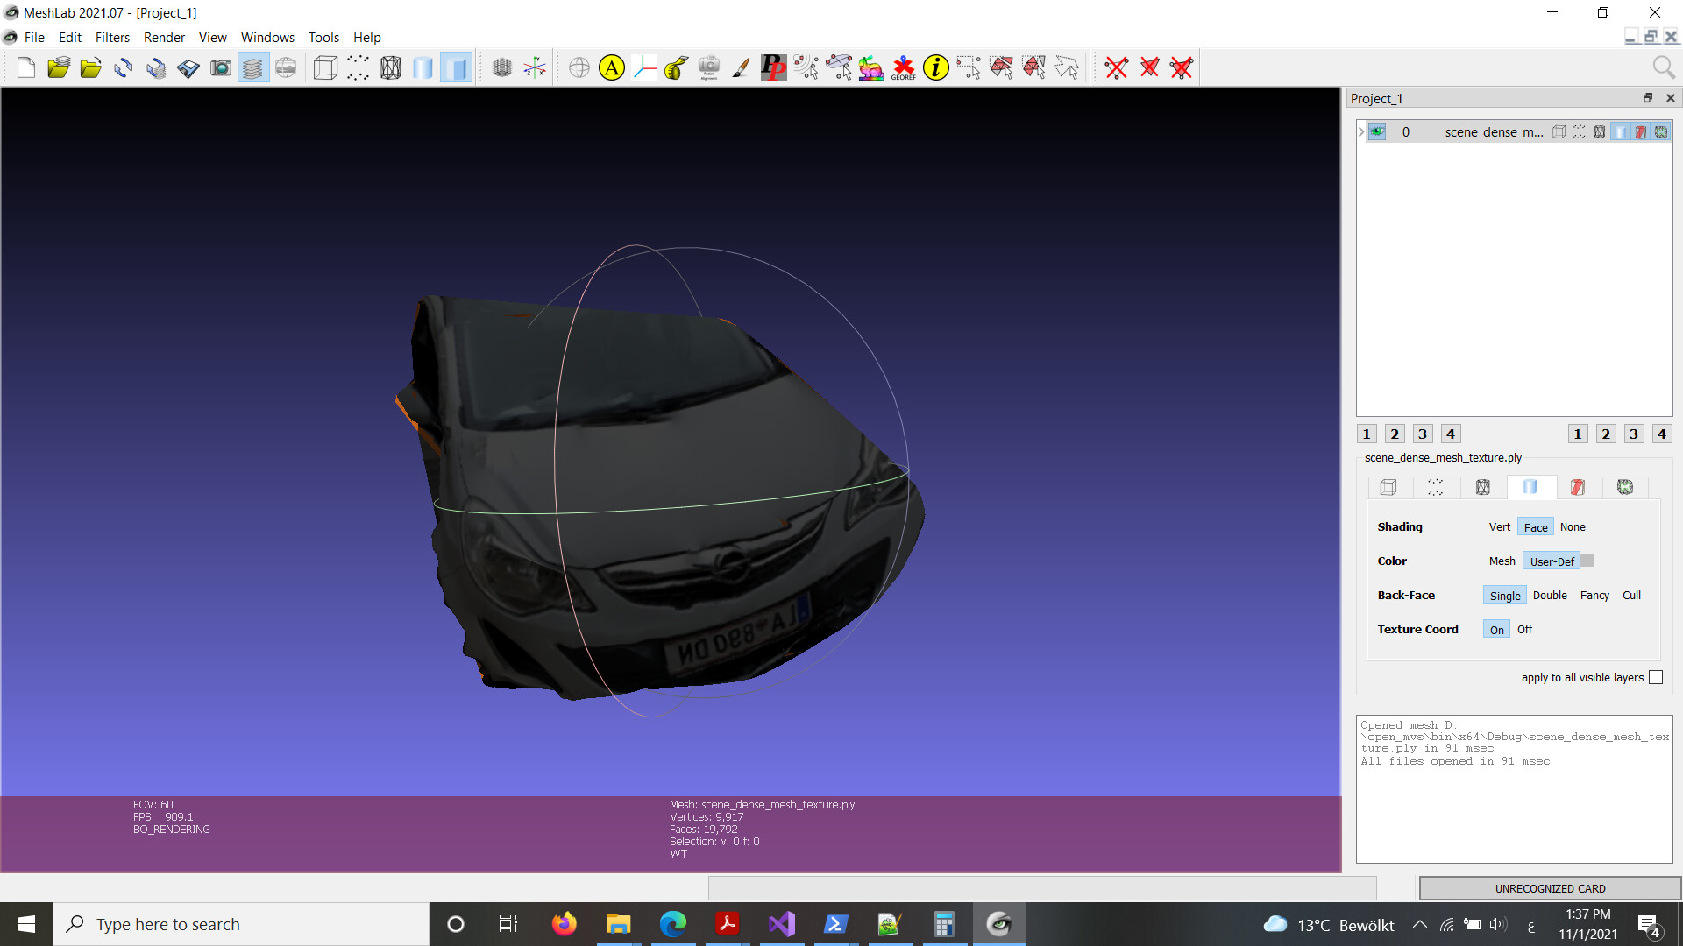1683x946 pixels.
Task: Click the Georef reference tool icon
Action: (x=903, y=67)
